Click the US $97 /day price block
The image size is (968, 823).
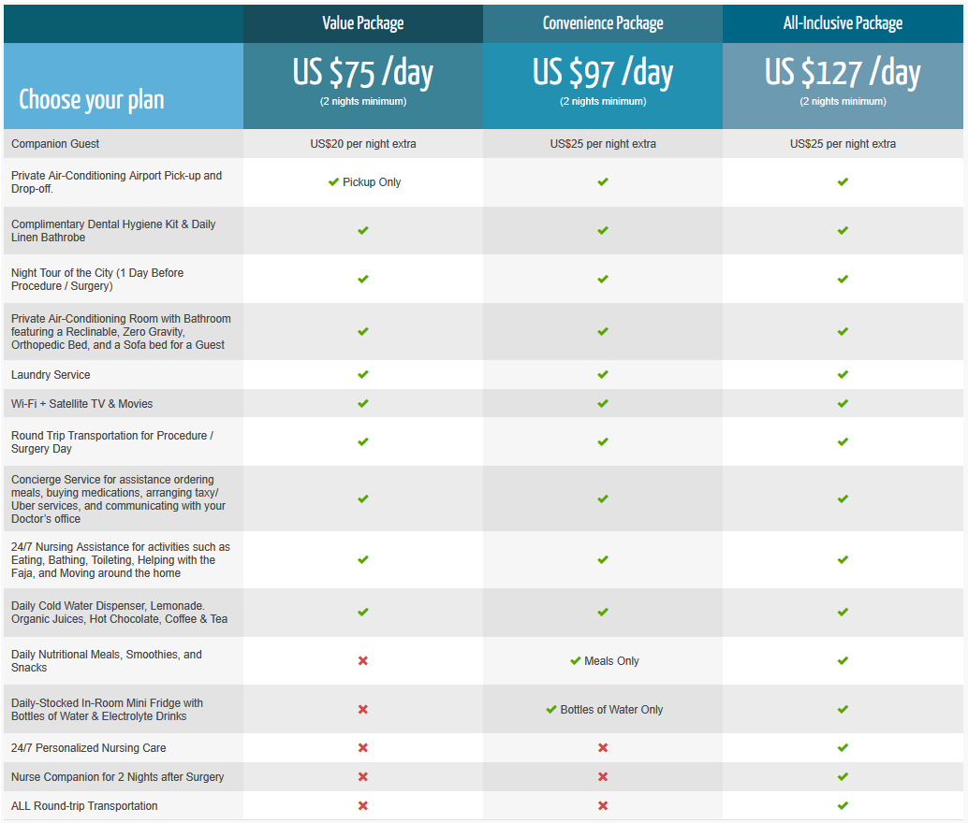(x=603, y=74)
